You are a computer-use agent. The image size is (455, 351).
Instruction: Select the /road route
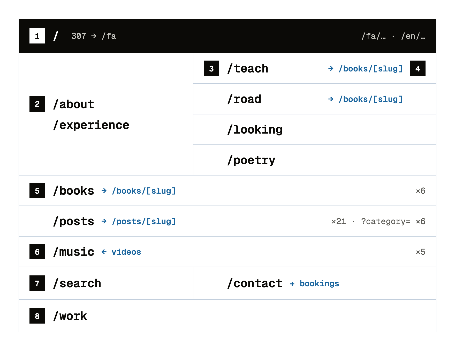click(x=244, y=99)
